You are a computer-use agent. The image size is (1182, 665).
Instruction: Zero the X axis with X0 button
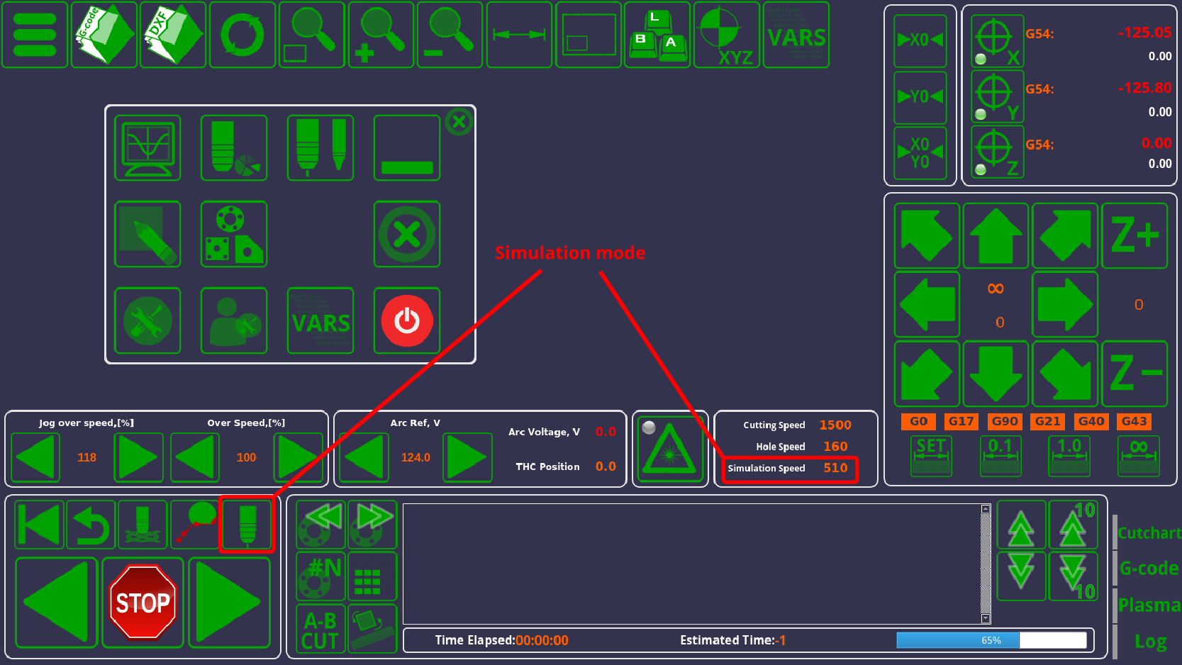pyautogui.click(x=920, y=40)
